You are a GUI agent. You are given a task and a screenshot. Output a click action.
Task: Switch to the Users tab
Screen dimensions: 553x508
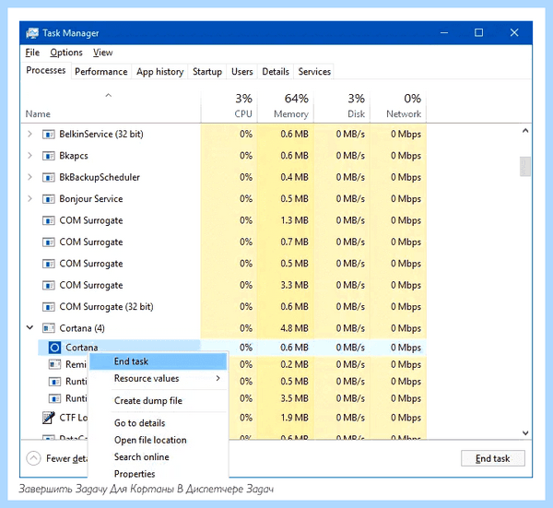click(241, 72)
